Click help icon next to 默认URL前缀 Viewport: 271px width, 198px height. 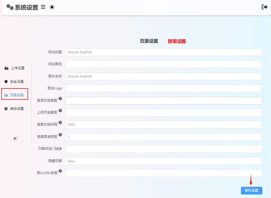pos(60,171)
